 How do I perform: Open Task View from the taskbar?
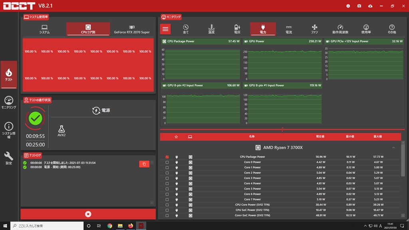[99, 226]
